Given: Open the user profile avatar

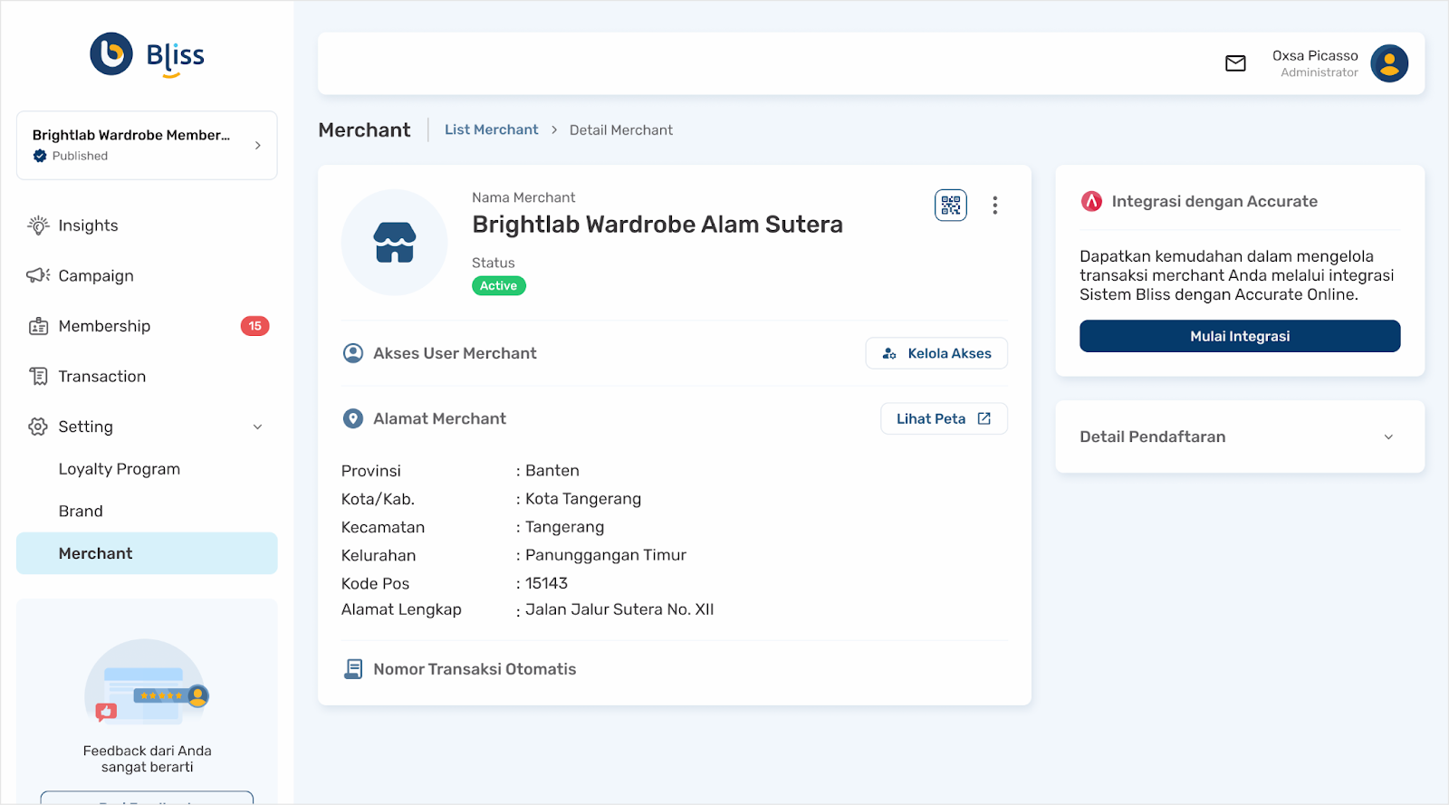Looking at the screenshot, I should pos(1389,63).
